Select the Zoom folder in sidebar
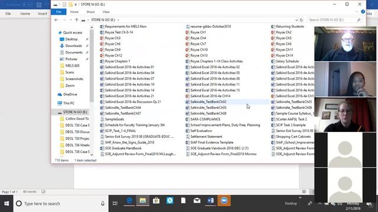This screenshot has width=378, height=212. click(70, 85)
